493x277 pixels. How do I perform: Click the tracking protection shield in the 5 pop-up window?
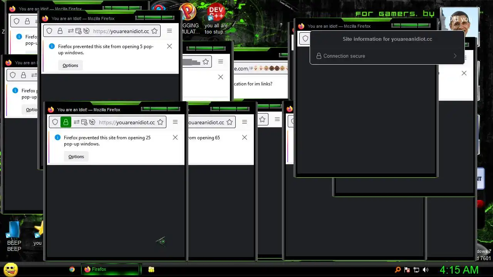pyautogui.click(x=49, y=31)
